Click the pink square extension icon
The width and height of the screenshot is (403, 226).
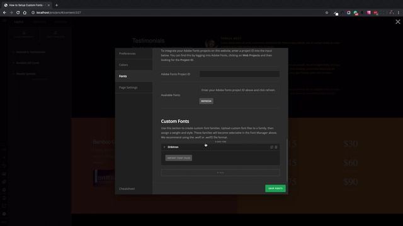(x=368, y=13)
